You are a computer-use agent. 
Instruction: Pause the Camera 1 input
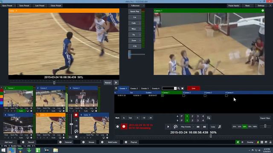pos(31,108)
